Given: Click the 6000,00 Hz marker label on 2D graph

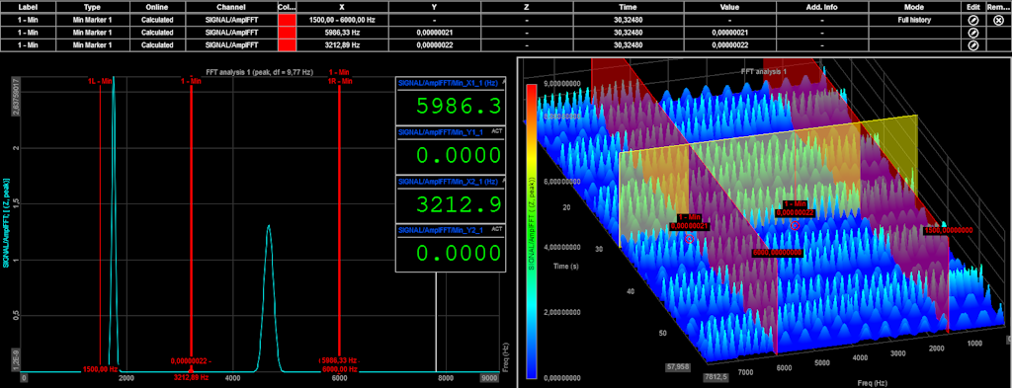Looking at the screenshot, I should 340,369.
